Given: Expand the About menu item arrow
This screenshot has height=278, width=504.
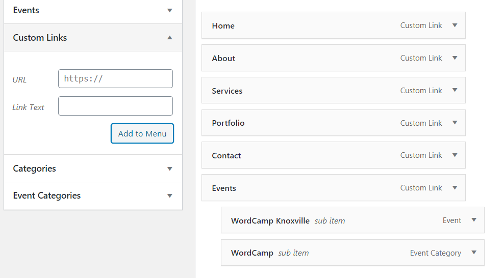Looking at the screenshot, I should point(455,58).
